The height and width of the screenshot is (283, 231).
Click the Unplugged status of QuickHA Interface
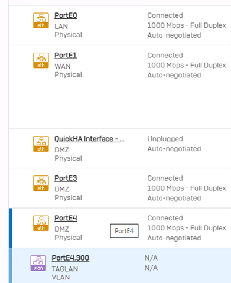[165, 139]
